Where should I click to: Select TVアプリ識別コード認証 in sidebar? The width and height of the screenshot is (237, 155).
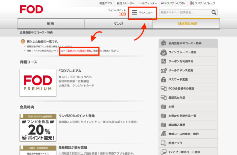click(188, 152)
